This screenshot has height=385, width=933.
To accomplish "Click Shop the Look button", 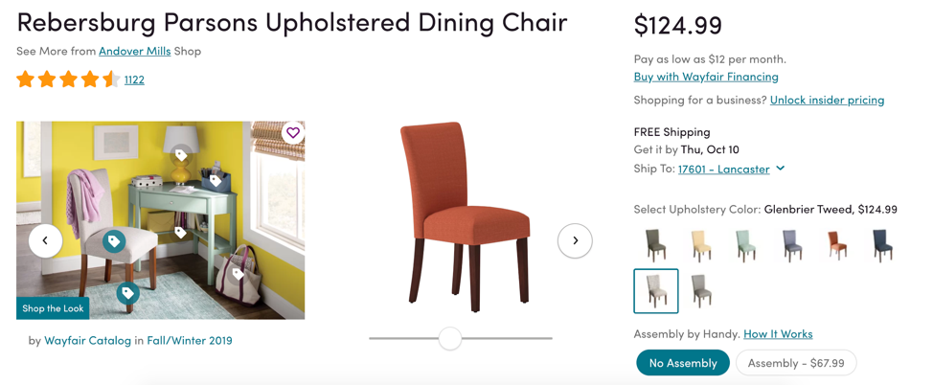I will (53, 308).
